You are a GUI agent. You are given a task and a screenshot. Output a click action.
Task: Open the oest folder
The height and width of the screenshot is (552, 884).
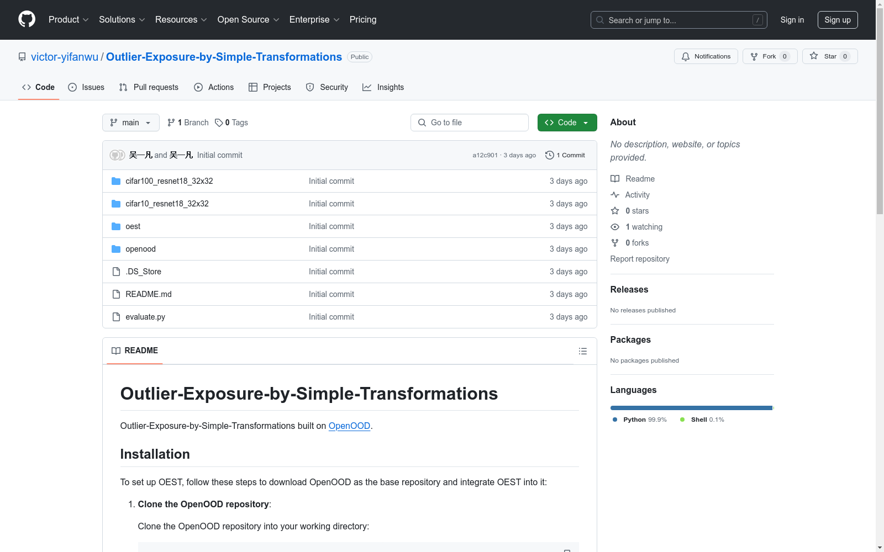tap(133, 226)
